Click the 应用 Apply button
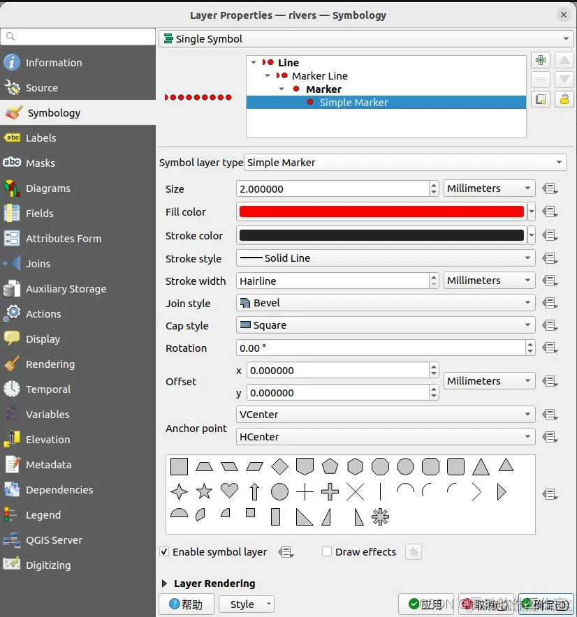This screenshot has width=577, height=617. [425, 604]
